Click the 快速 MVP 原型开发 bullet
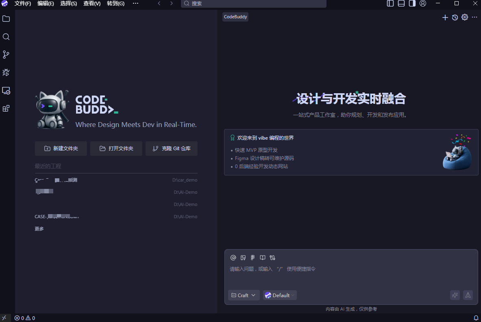This screenshot has width=481, height=322. point(256,150)
